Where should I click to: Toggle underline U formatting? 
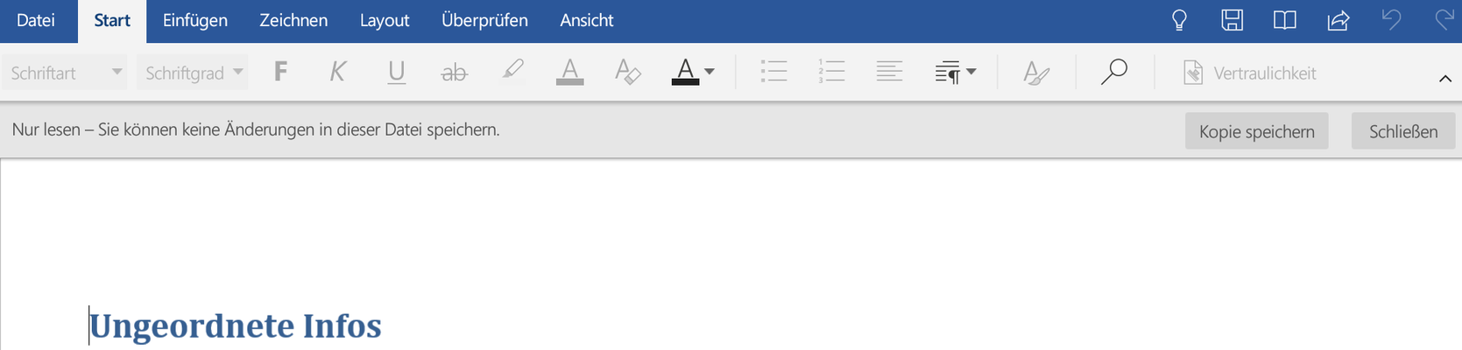(396, 73)
